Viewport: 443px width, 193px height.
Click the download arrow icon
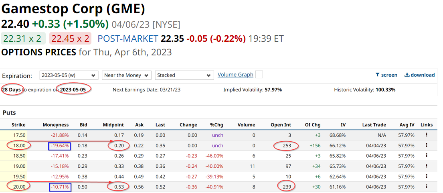tap(407, 75)
